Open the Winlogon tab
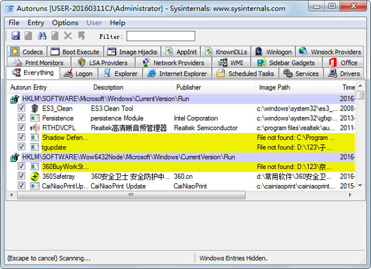Viewport: 371px width, 269px height. coord(273,52)
